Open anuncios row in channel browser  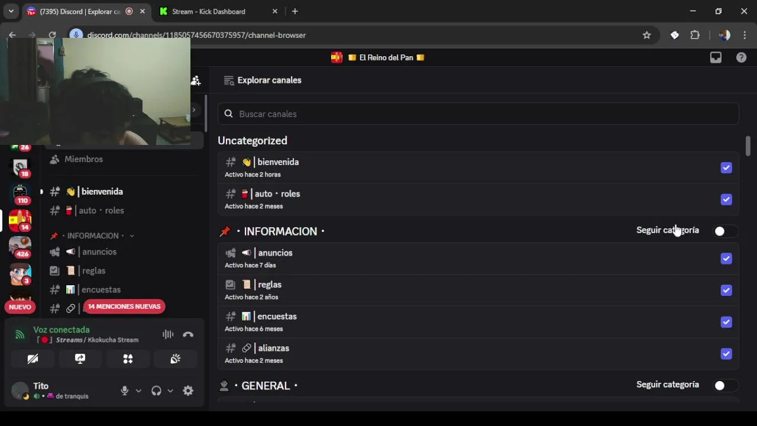coord(478,259)
